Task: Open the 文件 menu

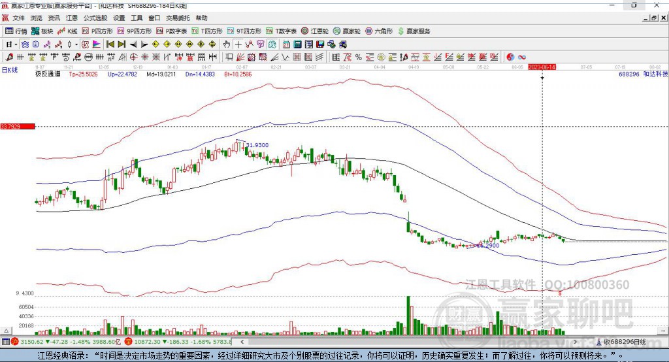Action: coord(18,18)
